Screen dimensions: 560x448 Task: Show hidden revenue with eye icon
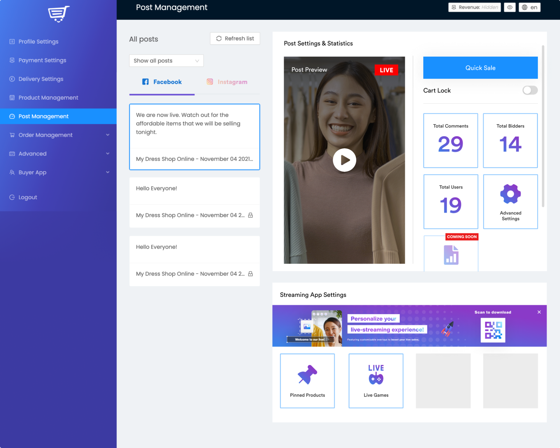click(510, 7)
